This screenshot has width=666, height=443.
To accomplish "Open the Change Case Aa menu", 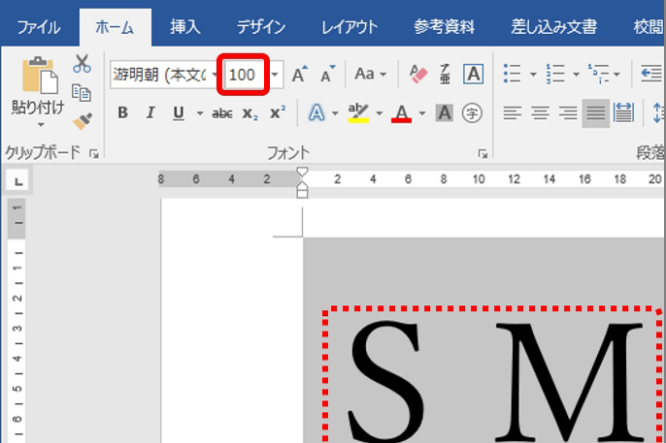I will (x=371, y=75).
